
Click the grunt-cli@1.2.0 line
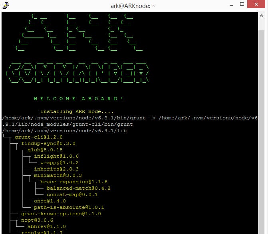click(39, 137)
